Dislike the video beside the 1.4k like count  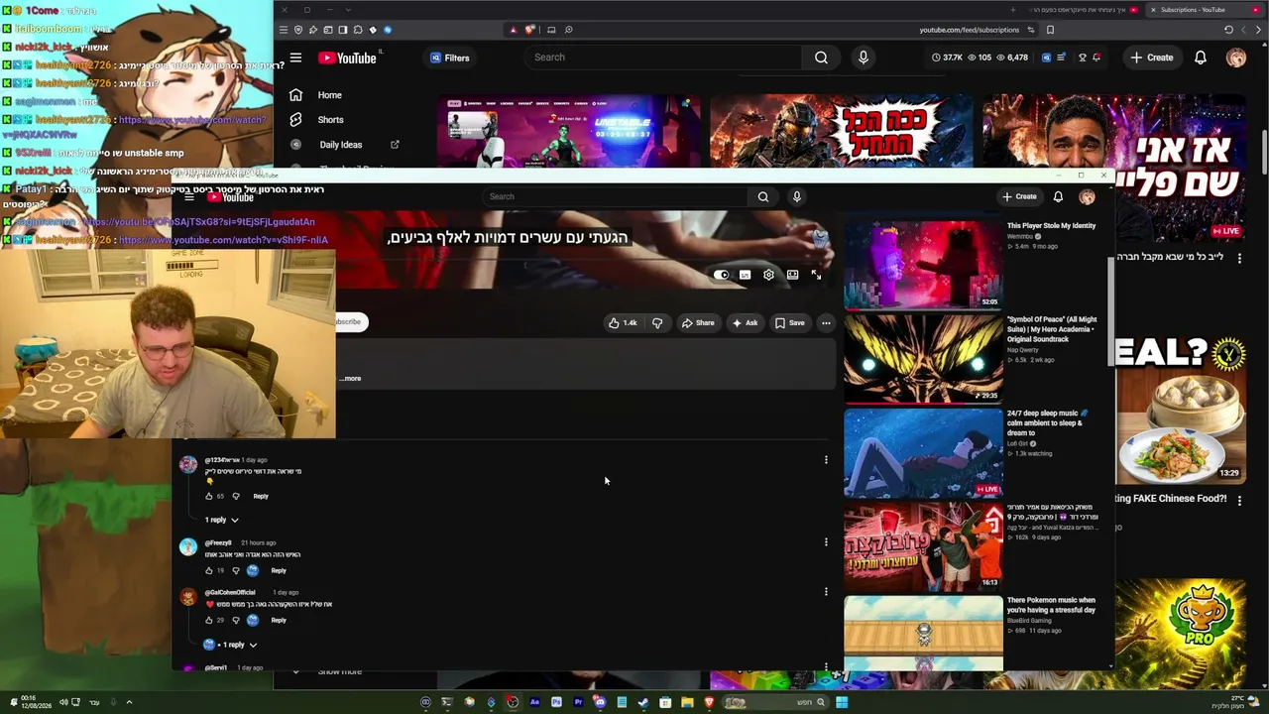tap(656, 322)
